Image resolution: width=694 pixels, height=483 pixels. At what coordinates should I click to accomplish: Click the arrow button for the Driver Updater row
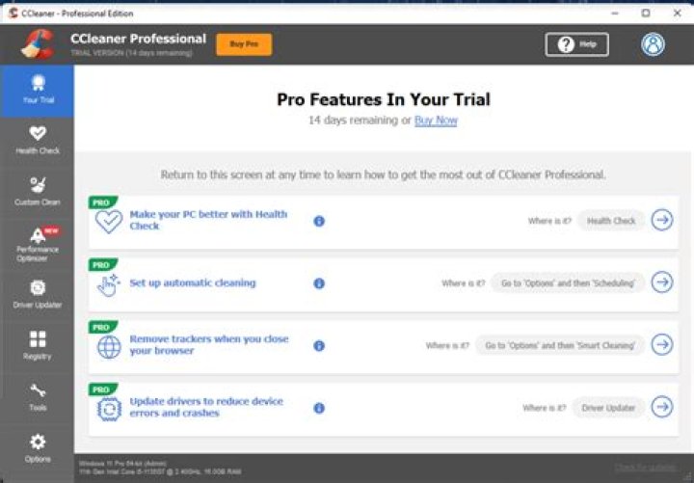662,407
